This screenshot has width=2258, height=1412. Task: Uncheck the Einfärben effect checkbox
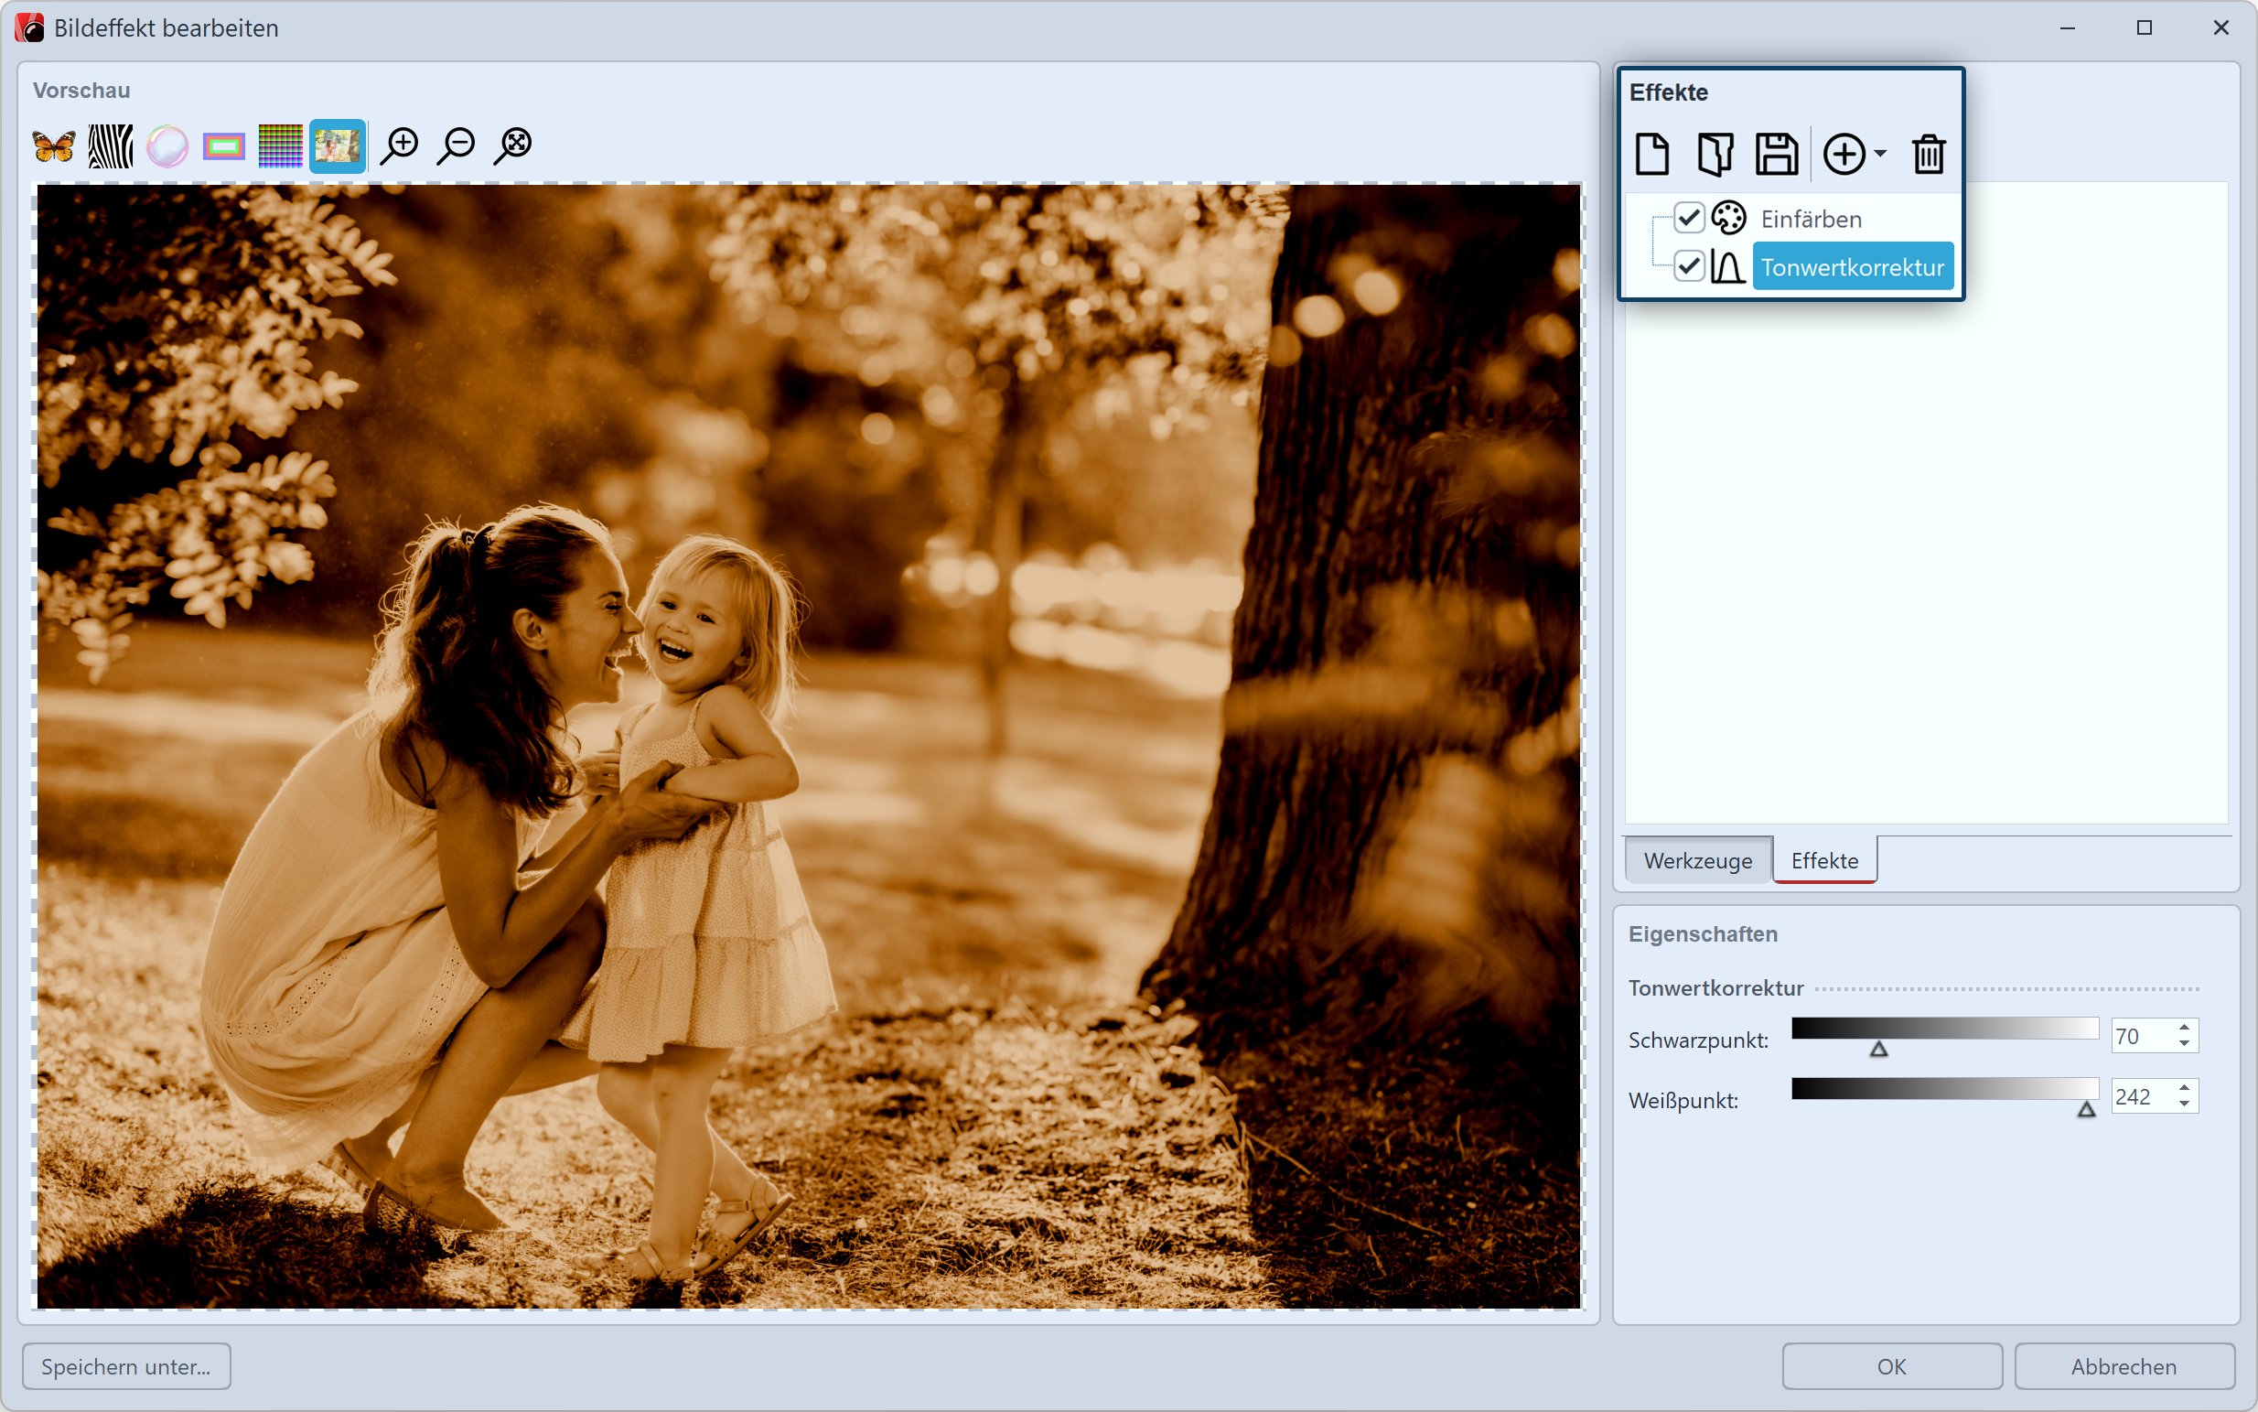[x=1689, y=218]
